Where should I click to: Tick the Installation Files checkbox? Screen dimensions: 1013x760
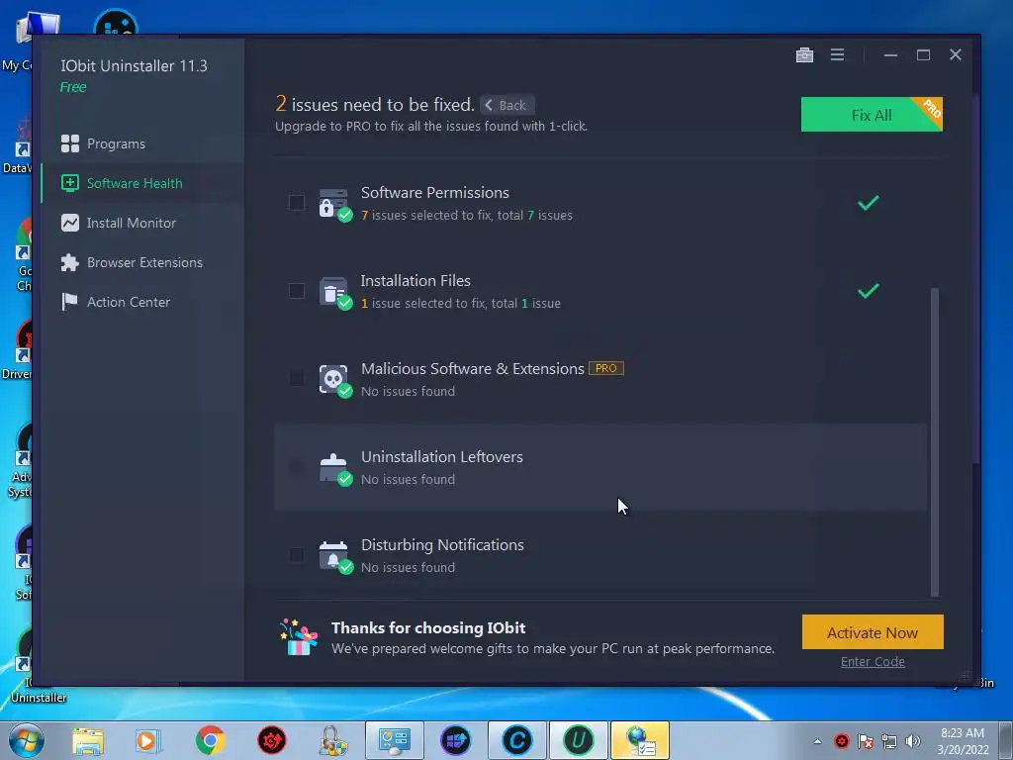click(x=296, y=291)
